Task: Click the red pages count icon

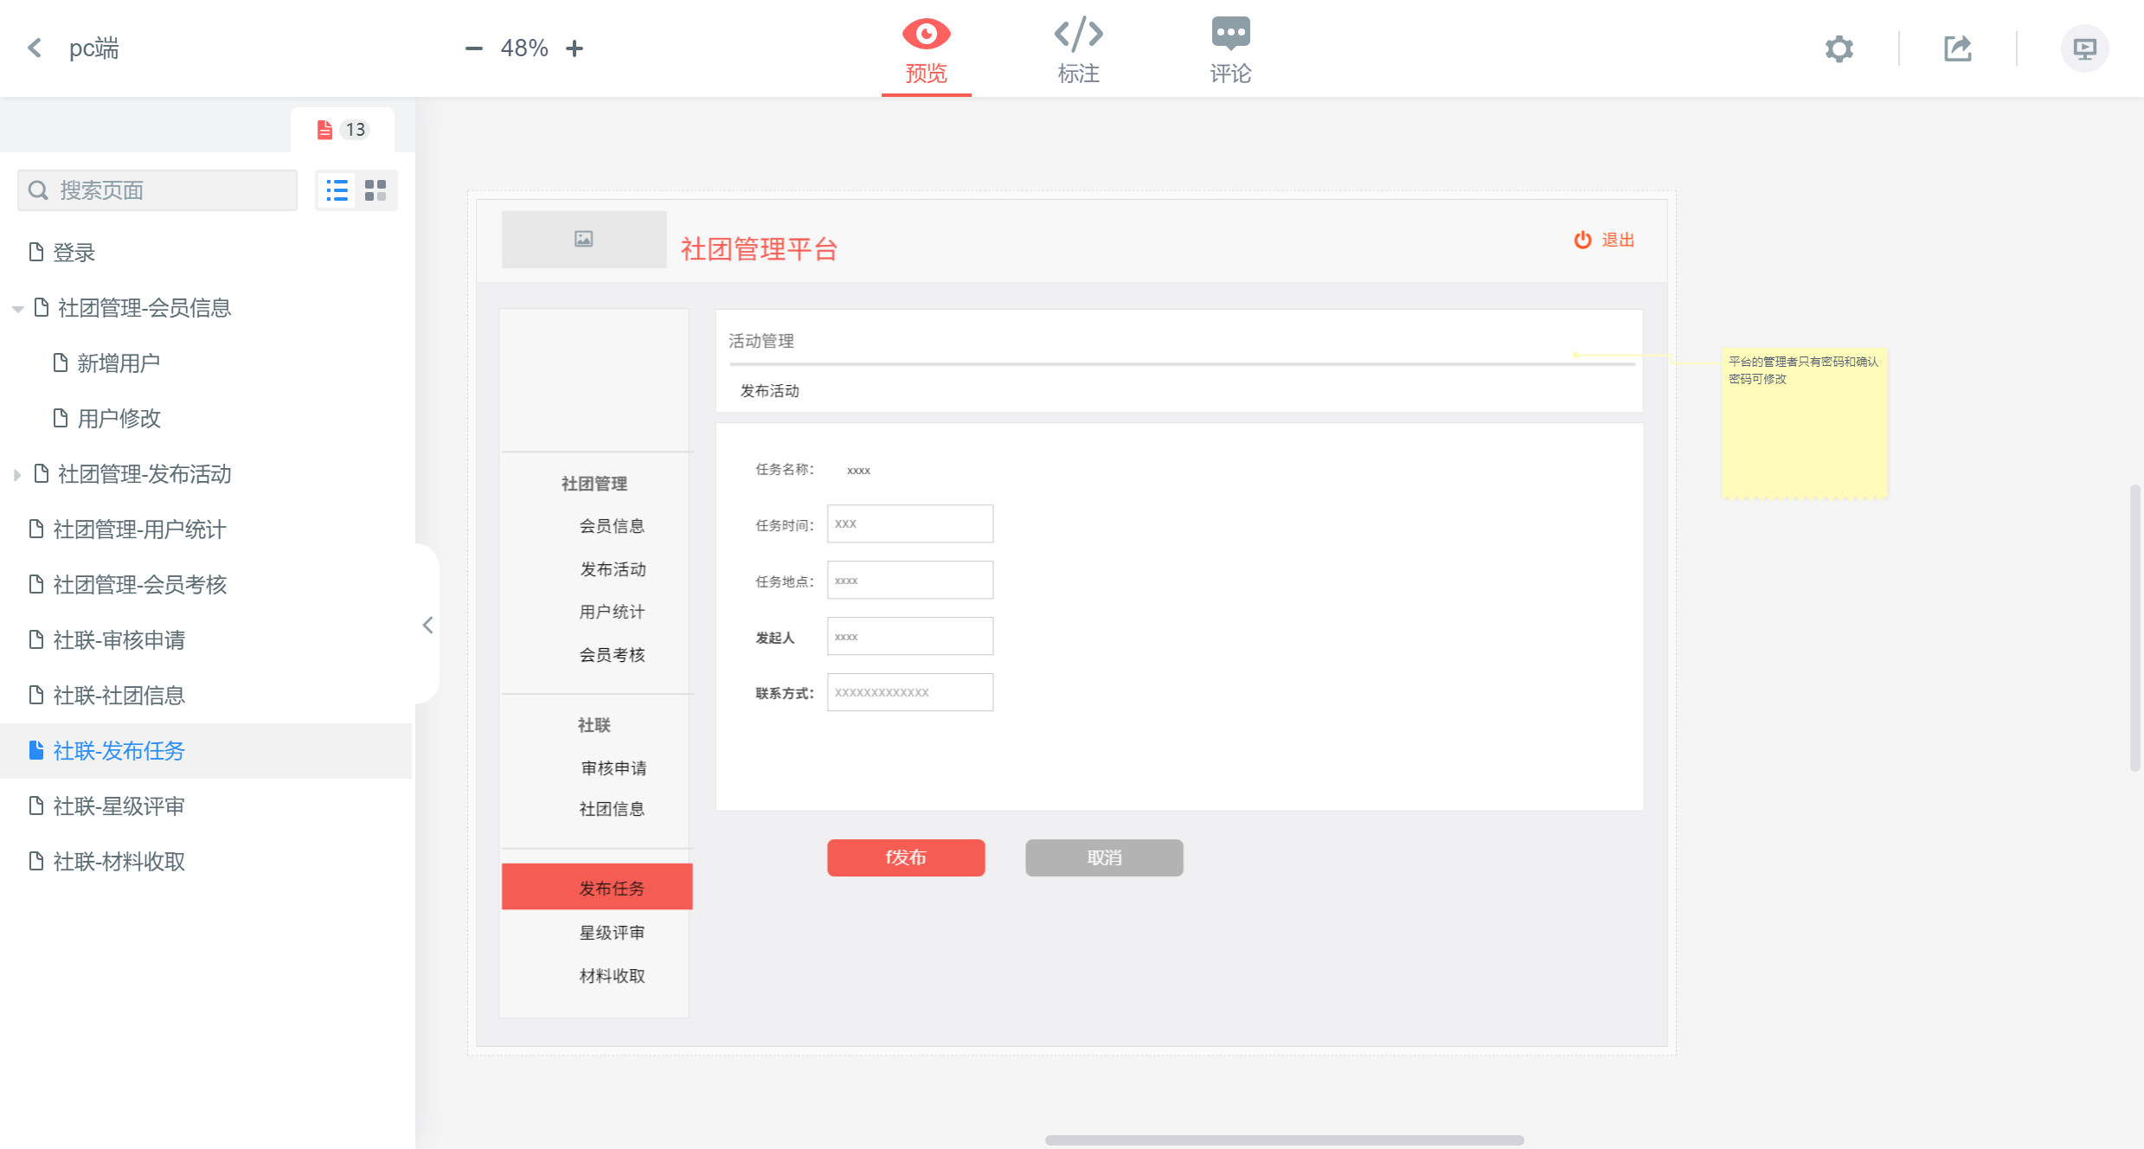Action: point(325,130)
